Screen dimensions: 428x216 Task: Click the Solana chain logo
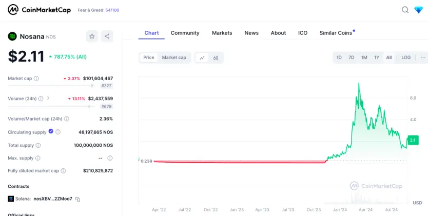click(11, 199)
